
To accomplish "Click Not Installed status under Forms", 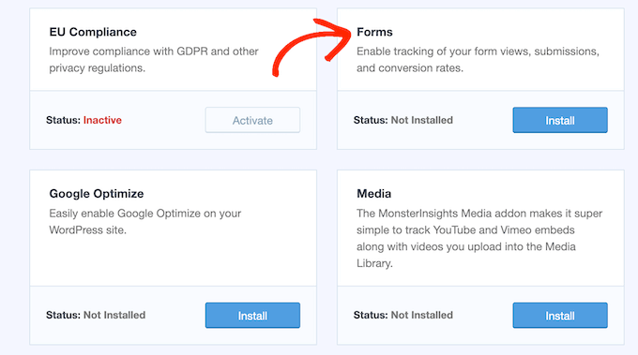I will click(x=422, y=120).
